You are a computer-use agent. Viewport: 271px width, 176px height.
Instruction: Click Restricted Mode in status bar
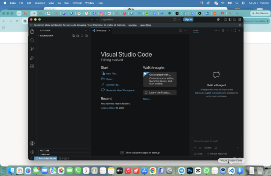pos(46,158)
